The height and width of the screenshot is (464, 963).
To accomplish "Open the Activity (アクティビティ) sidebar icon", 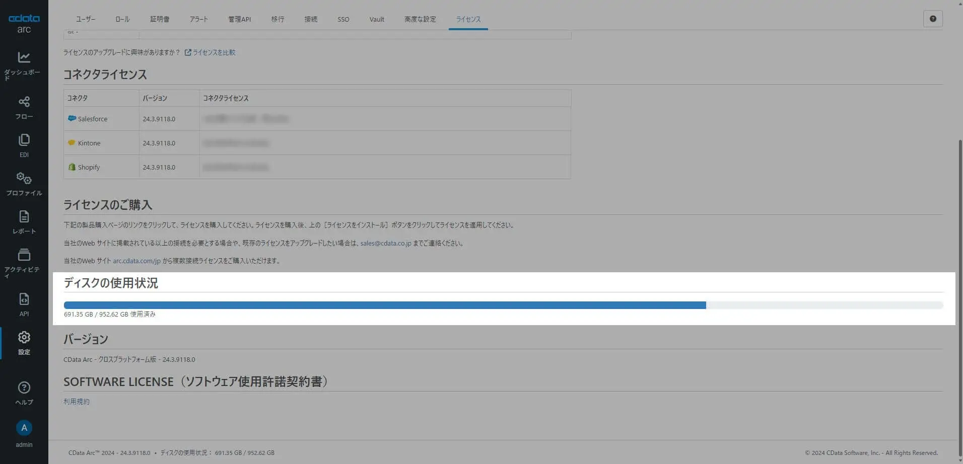I will tap(24, 255).
